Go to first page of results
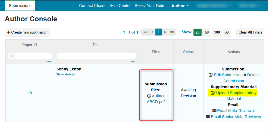The height and width of the screenshot is (135, 268). point(145,32)
